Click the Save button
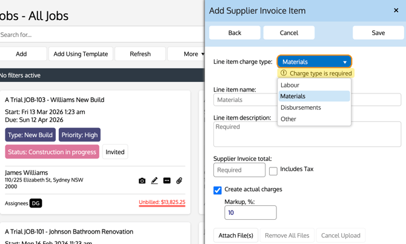406x244 pixels. pos(378,33)
